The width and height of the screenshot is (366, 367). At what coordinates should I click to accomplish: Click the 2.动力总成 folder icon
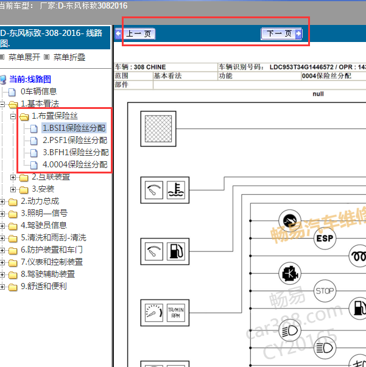[13, 202]
